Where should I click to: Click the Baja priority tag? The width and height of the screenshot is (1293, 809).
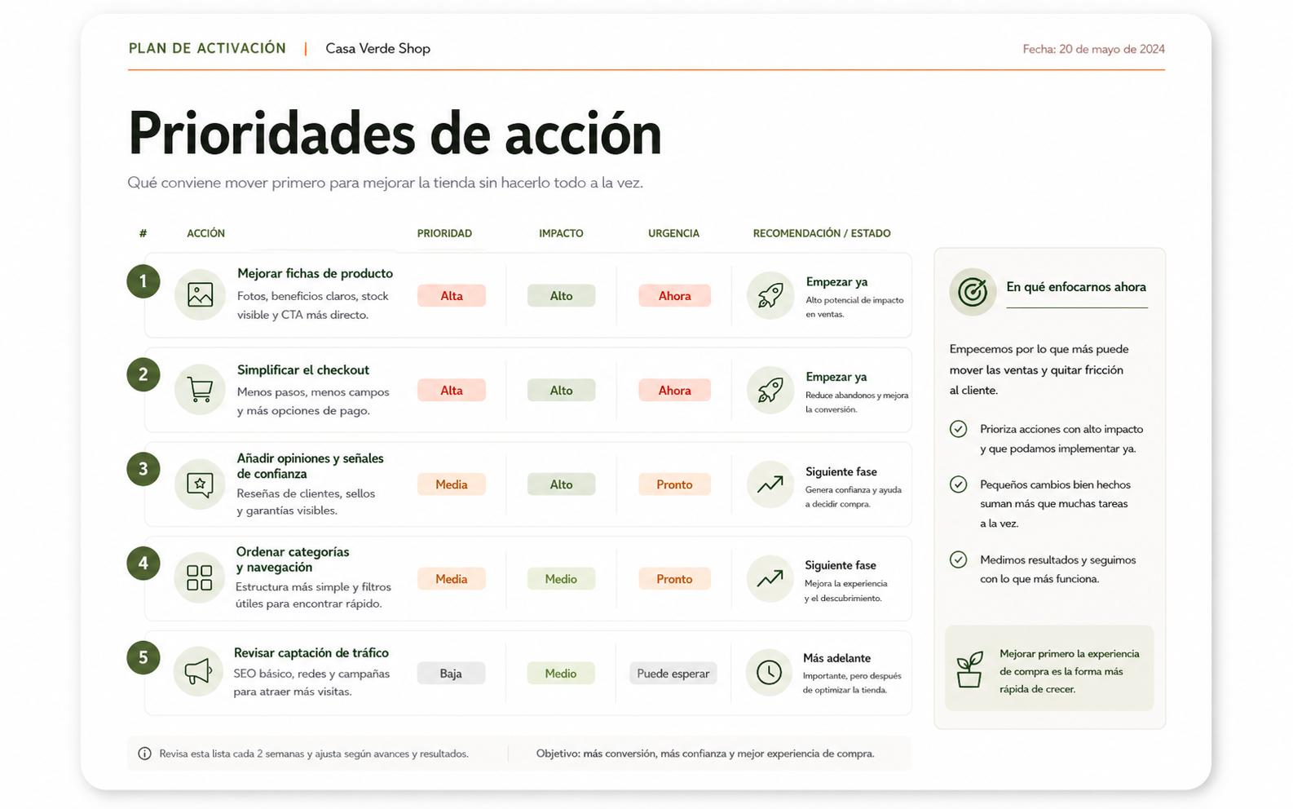pyautogui.click(x=451, y=673)
